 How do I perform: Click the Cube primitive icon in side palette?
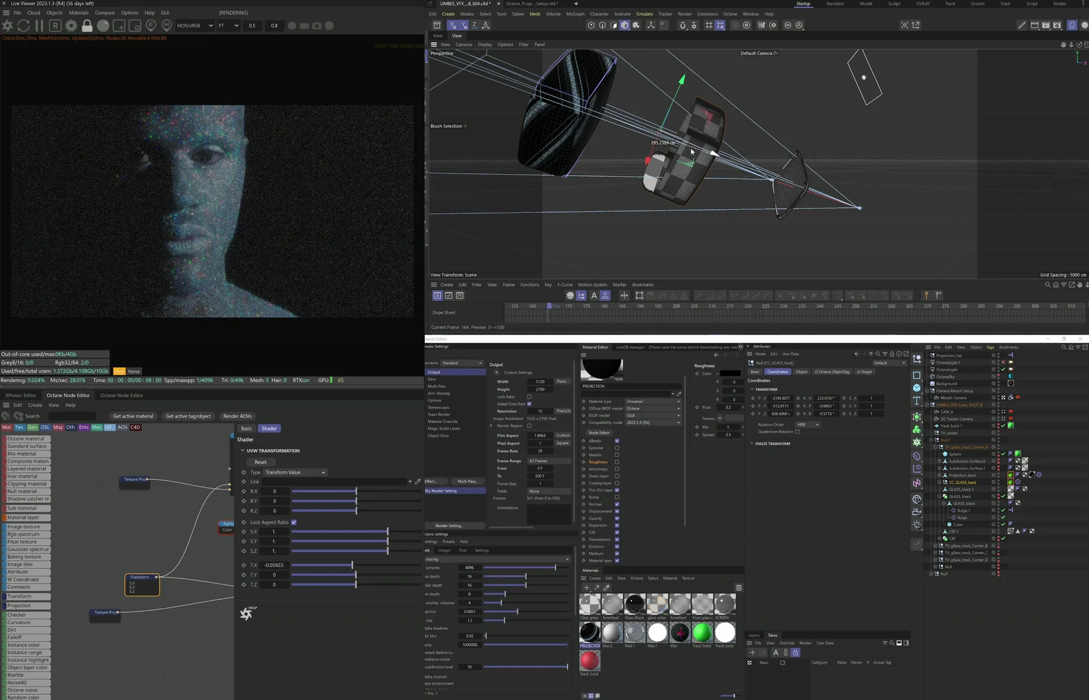tap(917, 388)
